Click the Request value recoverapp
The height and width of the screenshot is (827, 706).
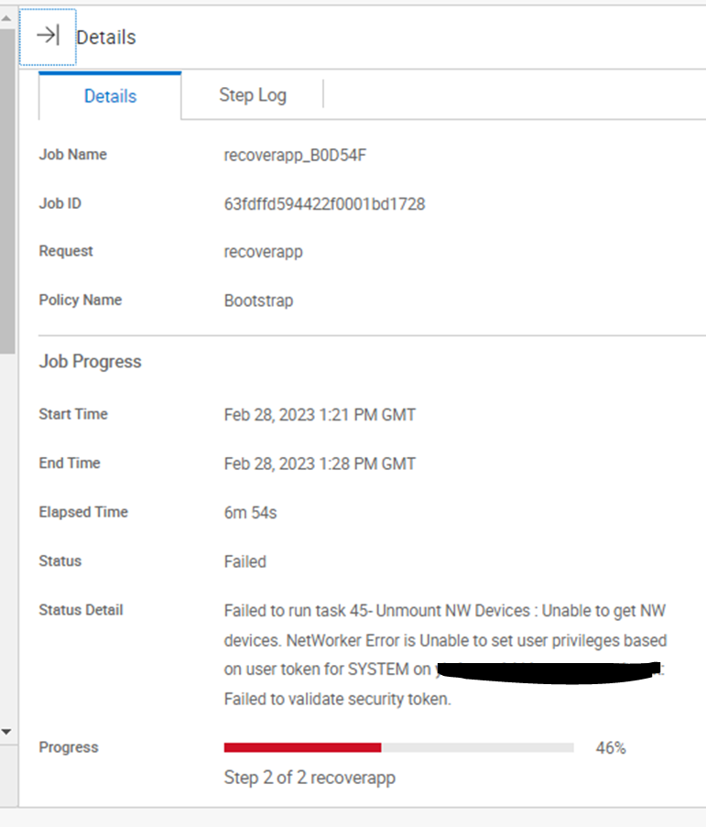coord(264,251)
